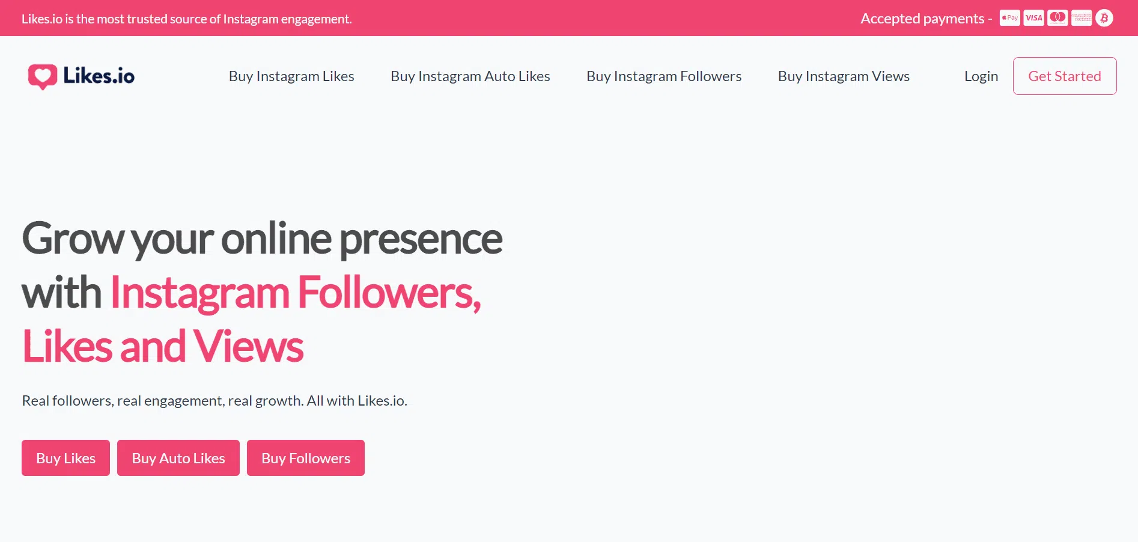Click the American Express card icon

pos(1081,18)
